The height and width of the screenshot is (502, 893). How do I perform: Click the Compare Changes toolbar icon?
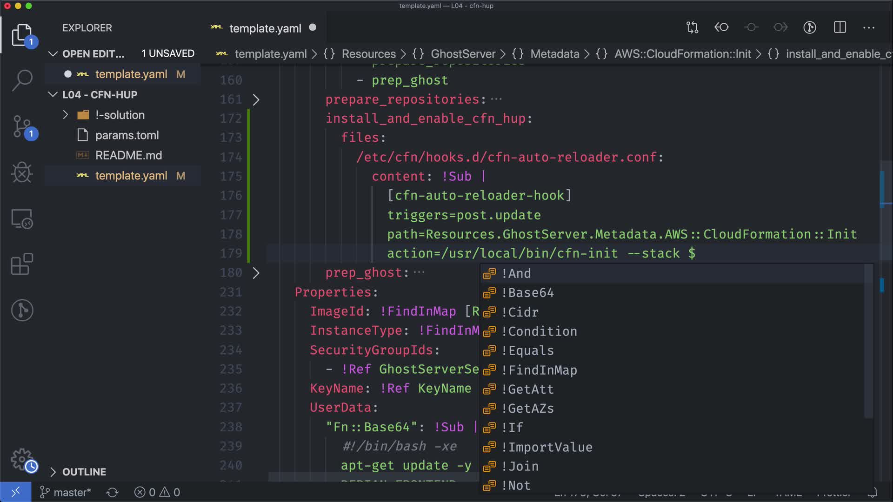click(692, 27)
